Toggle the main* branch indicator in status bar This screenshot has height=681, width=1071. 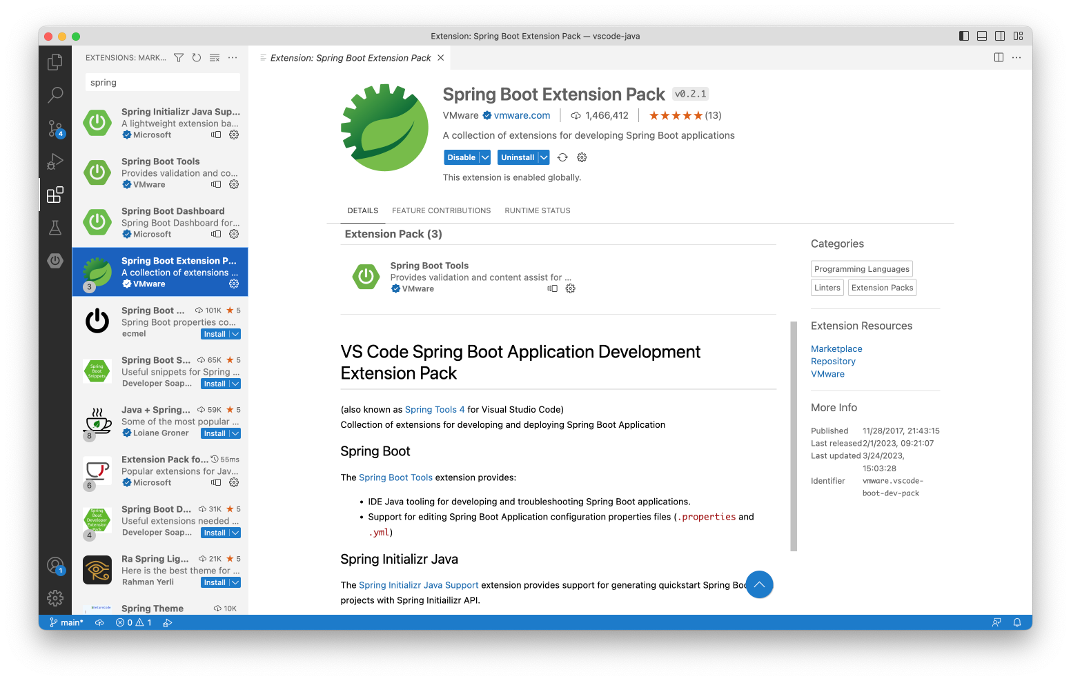click(66, 622)
